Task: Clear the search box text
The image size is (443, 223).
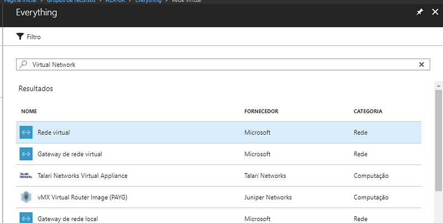Action: coord(421,65)
